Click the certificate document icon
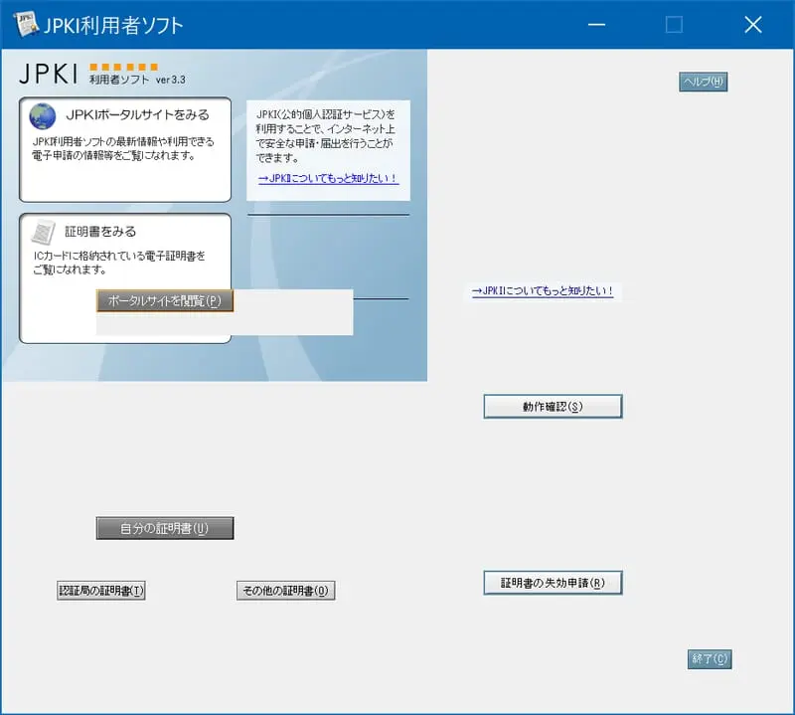The image size is (795, 715). [x=43, y=232]
